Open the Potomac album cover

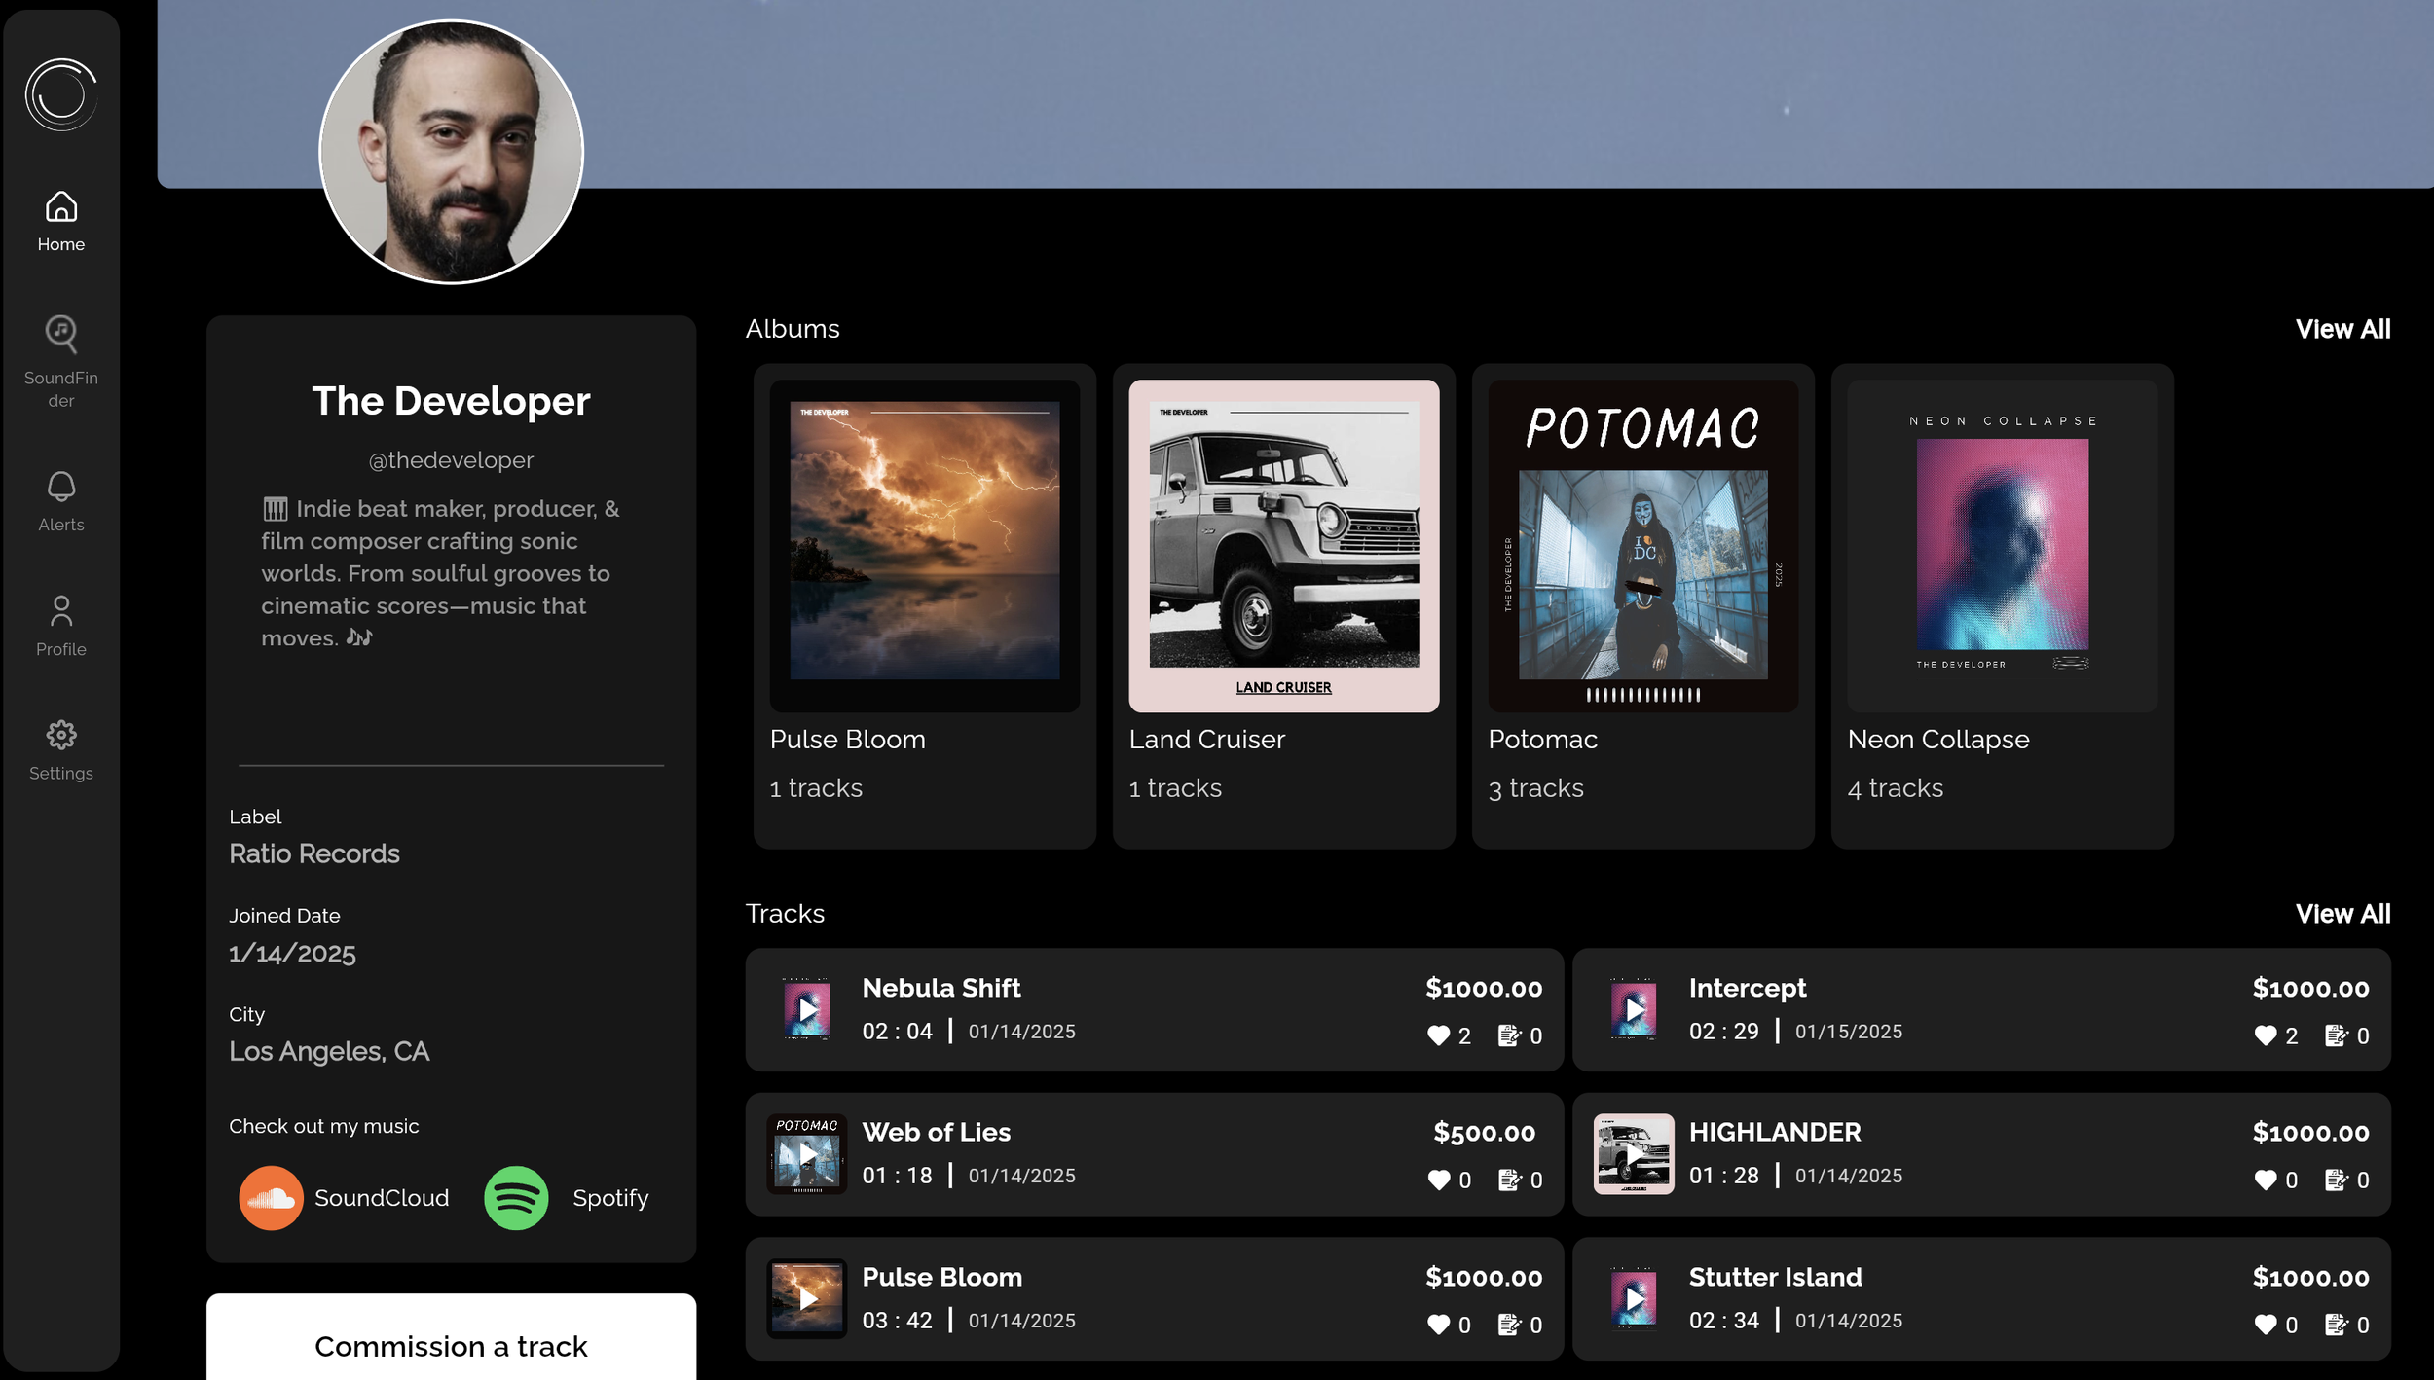1642,546
